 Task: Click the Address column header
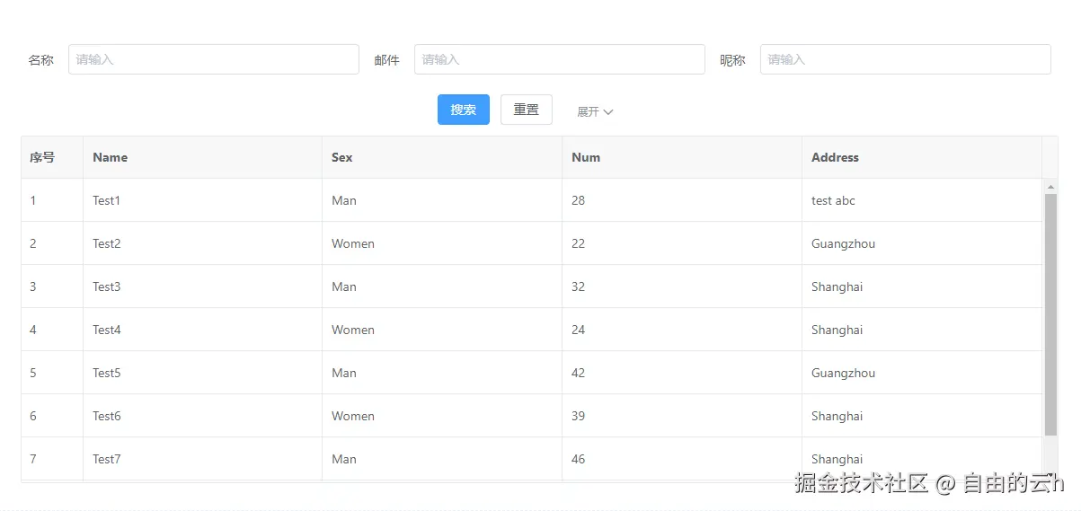835,157
